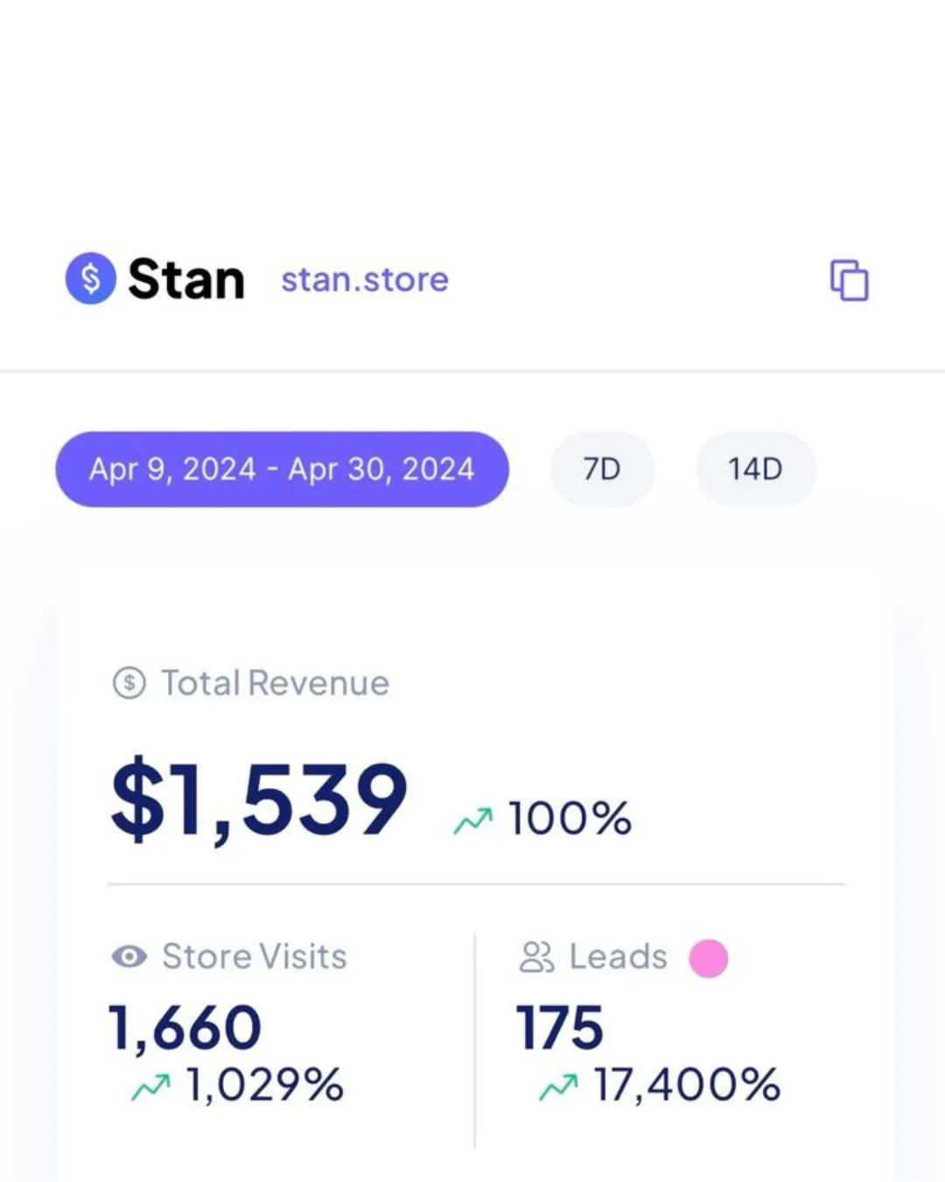Click the Store Visits label
Viewport: 945px width, 1182px height.
[255, 956]
